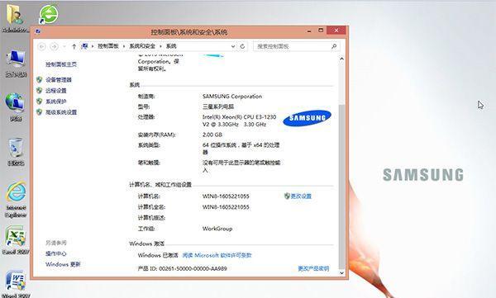Click the window system icon in title bar

(x=38, y=31)
